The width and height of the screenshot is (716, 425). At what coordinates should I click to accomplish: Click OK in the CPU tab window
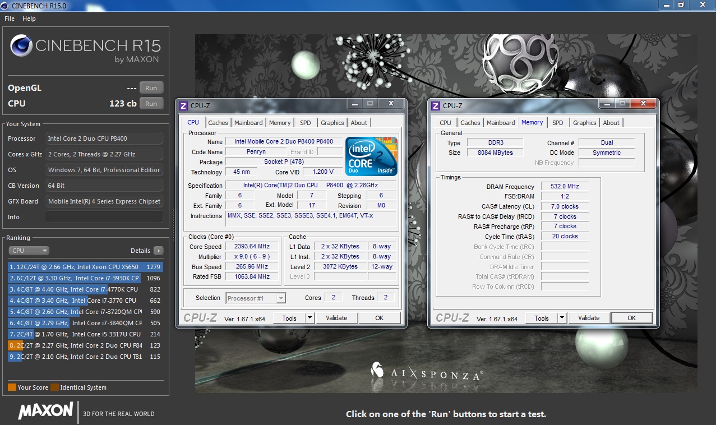pos(380,318)
